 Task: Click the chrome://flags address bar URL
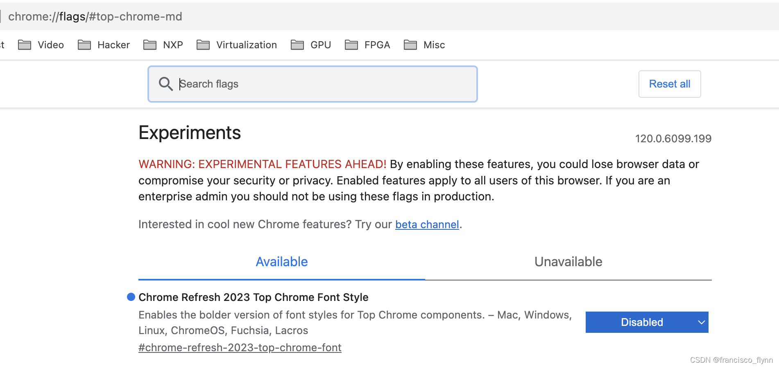tap(95, 16)
